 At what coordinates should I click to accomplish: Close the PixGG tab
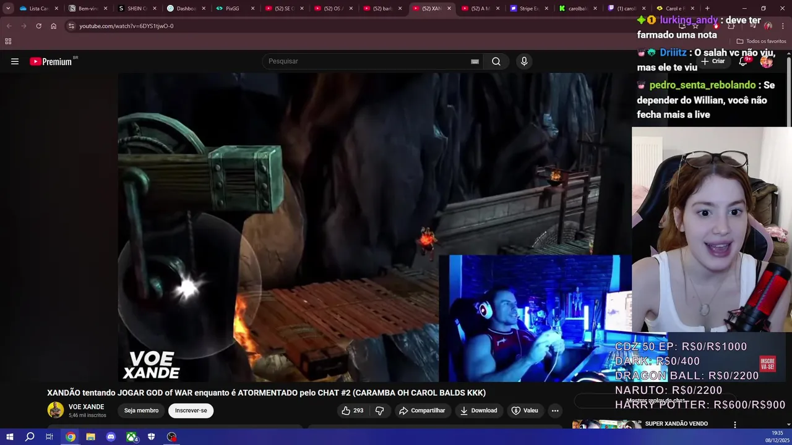(252, 9)
